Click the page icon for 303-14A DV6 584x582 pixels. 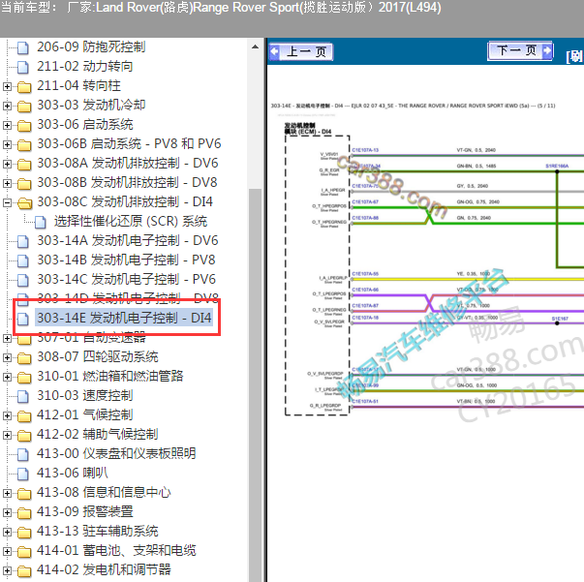point(23,241)
